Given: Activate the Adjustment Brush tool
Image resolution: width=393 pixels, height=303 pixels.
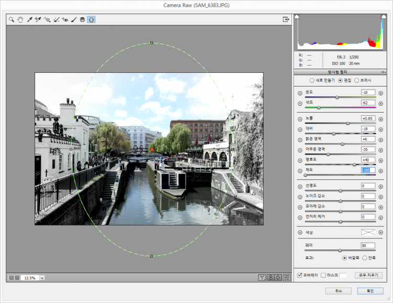Looking at the screenshot, I should tap(74, 19).
